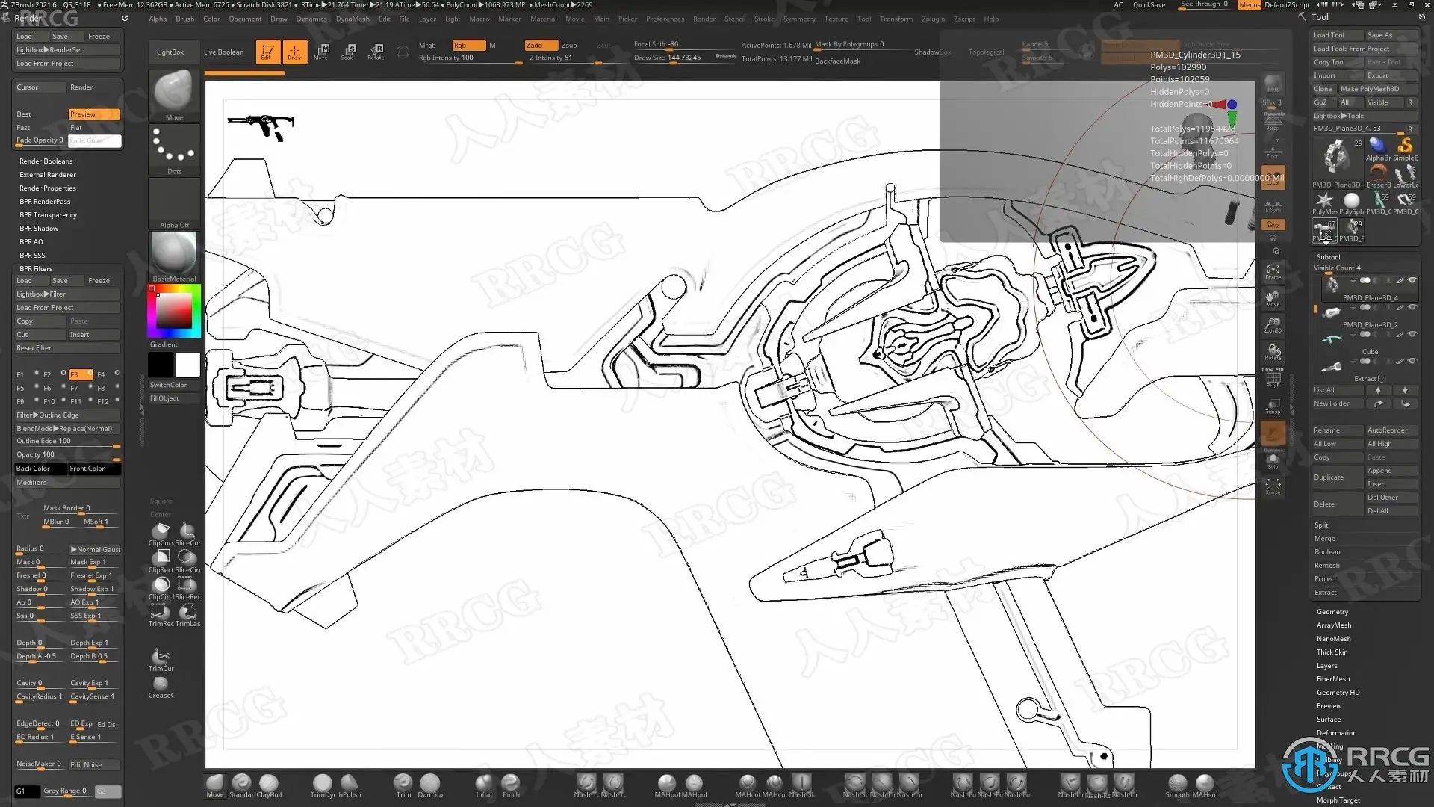
Task: Toggle the Rgb painting mode
Action: click(x=468, y=45)
